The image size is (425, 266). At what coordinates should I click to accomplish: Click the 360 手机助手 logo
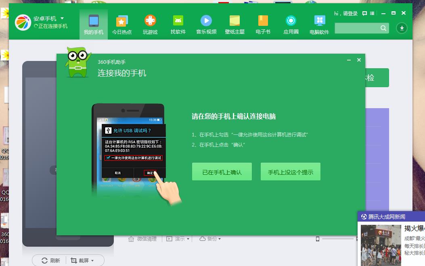tap(23, 22)
